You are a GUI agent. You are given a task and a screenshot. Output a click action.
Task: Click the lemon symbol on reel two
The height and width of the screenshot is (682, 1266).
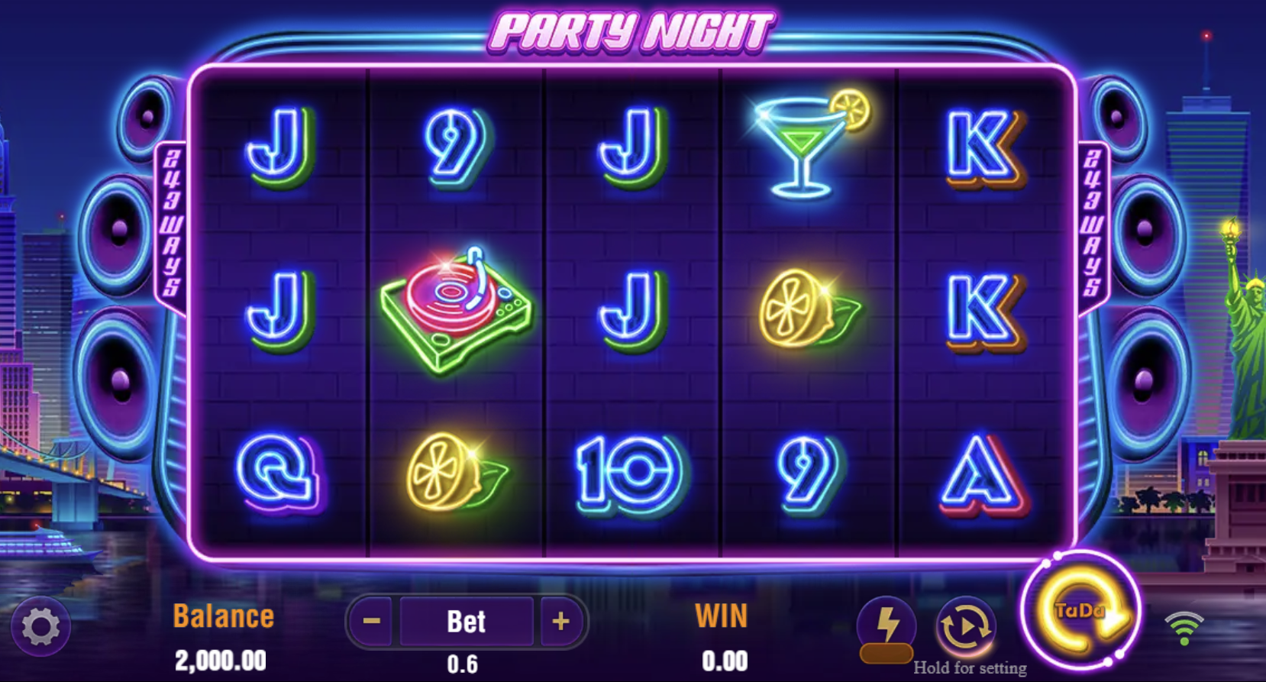click(x=457, y=471)
